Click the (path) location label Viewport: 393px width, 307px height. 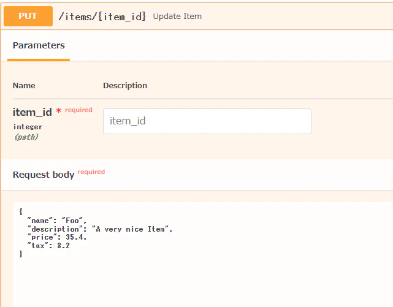[x=26, y=137]
